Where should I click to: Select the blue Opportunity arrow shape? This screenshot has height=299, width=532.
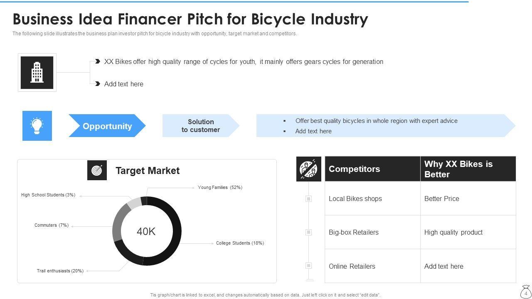pyautogui.click(x=107, y=126)
